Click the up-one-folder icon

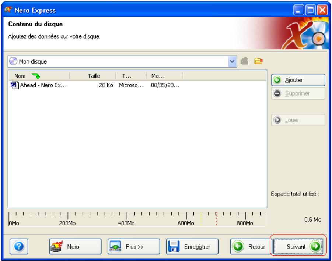pos(245,61)
